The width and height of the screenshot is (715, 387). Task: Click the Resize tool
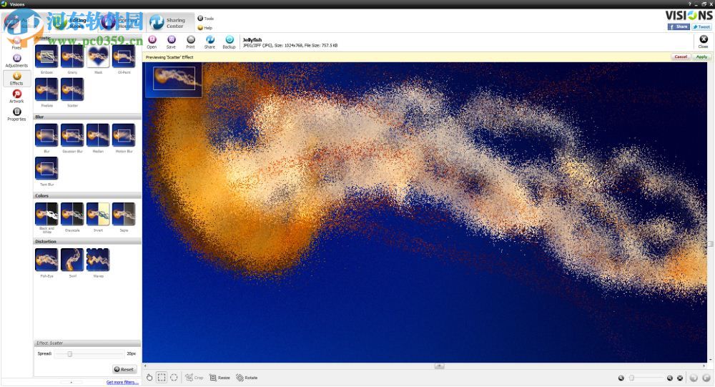[220, 378]
